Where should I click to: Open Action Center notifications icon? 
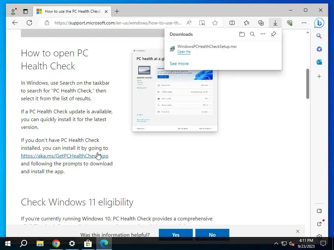323,243
